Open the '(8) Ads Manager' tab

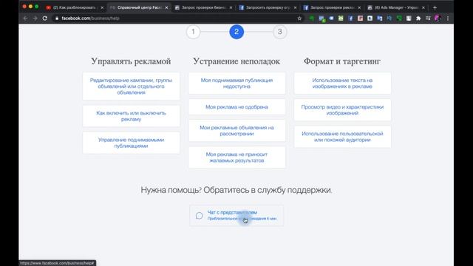396,7
